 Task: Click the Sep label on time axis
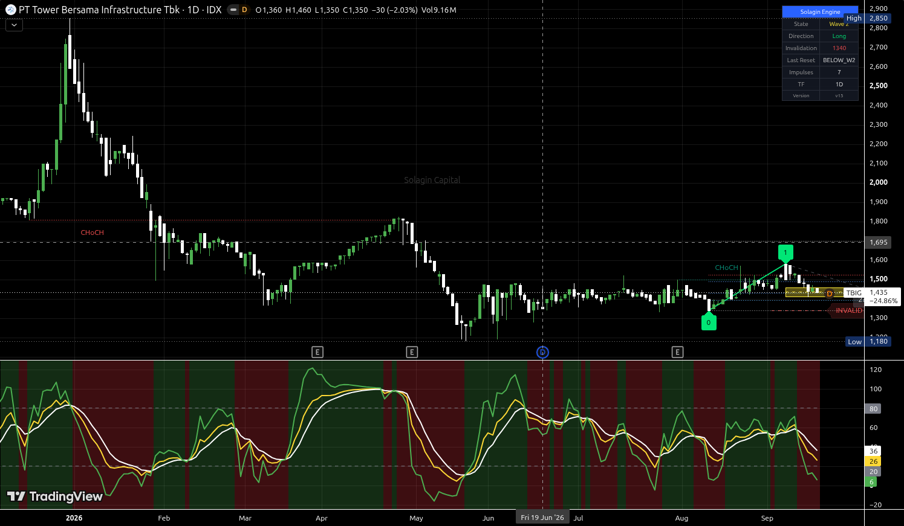click(x=767, y=518)
